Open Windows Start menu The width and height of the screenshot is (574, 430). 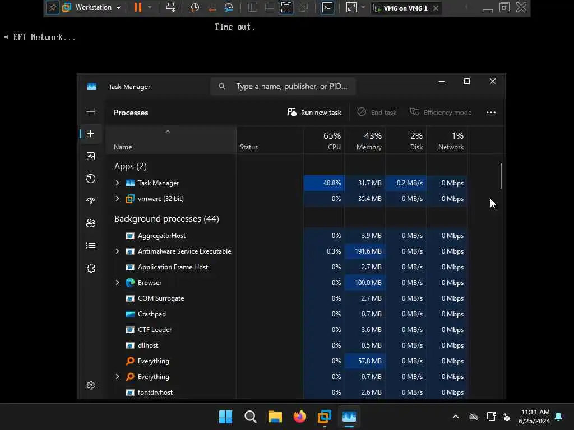point(225,417)
